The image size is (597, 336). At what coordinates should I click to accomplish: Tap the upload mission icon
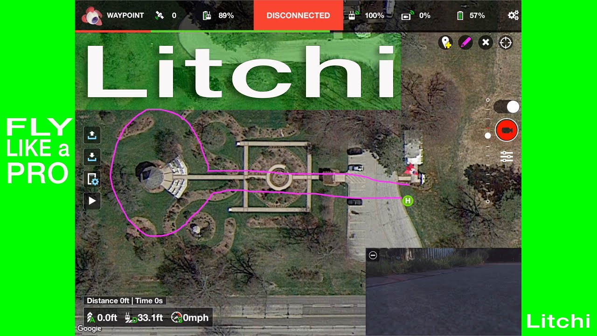click(x=92, y=135)
